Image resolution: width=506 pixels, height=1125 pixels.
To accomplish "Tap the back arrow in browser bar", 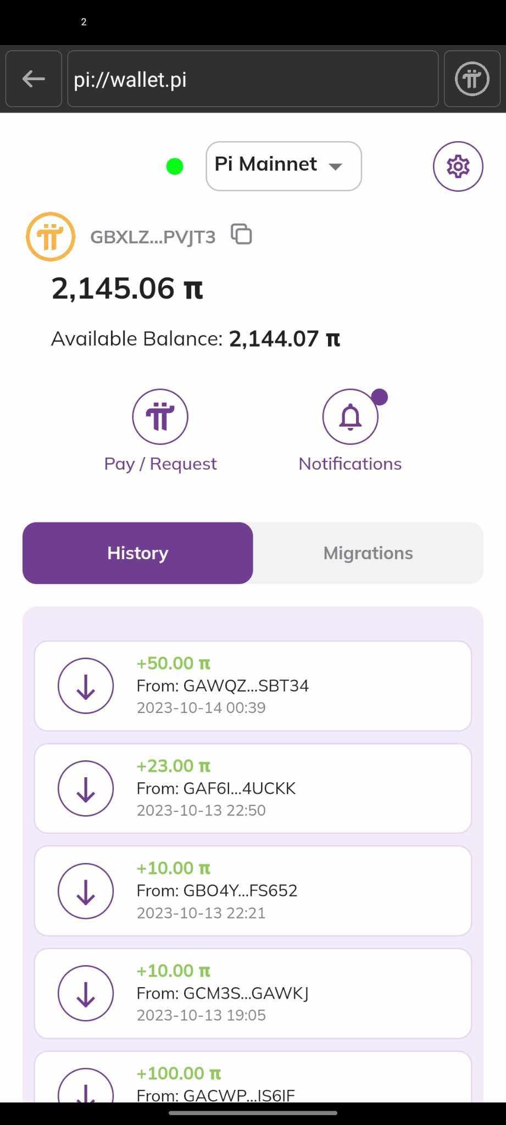I will click(x=34, y=79).
